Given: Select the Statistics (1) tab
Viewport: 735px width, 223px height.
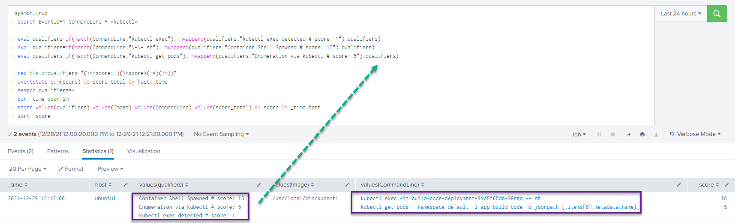Looking at the screenshot, I should [98, 151].
